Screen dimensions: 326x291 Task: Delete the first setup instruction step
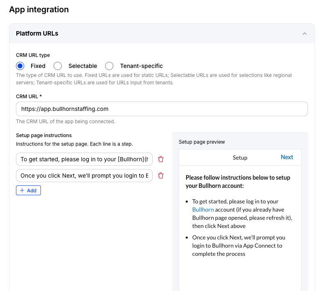click(x=161, y=159)
